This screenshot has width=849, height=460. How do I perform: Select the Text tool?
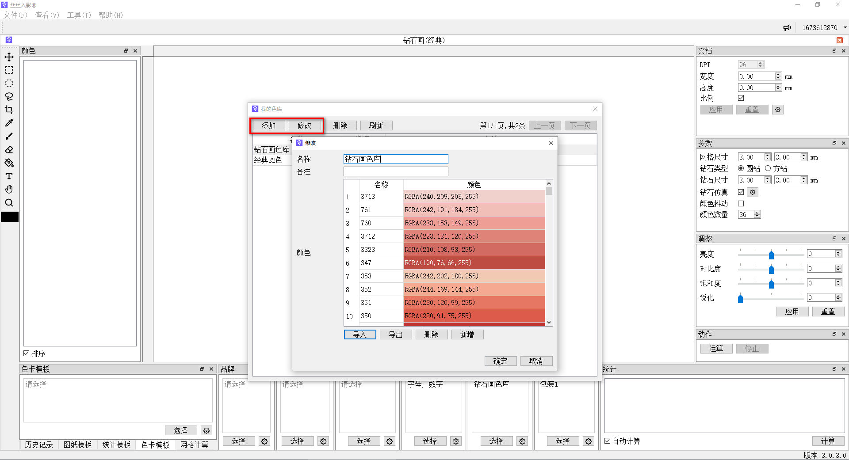[x=9, y=176]
